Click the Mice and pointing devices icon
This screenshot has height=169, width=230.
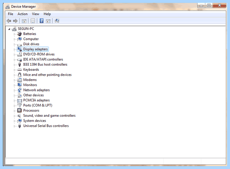pos(20,75)
